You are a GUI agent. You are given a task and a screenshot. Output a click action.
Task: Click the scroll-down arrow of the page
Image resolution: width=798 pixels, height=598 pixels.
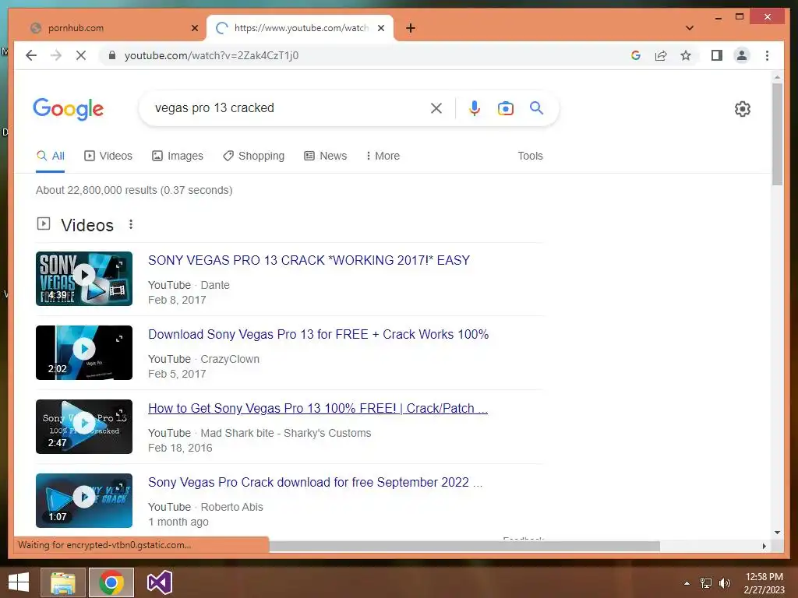point(777,533)
